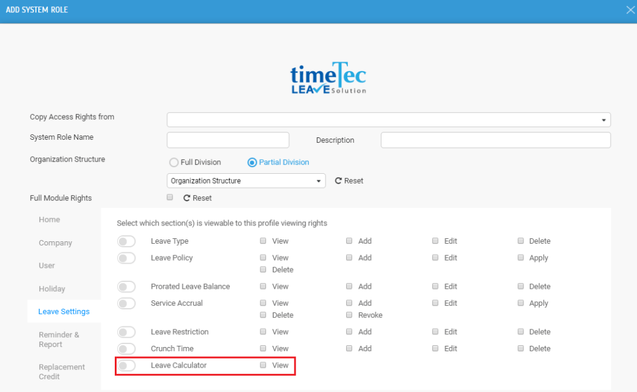Check View for Service Accrual
637x392 pixels.
click(264, 303)
